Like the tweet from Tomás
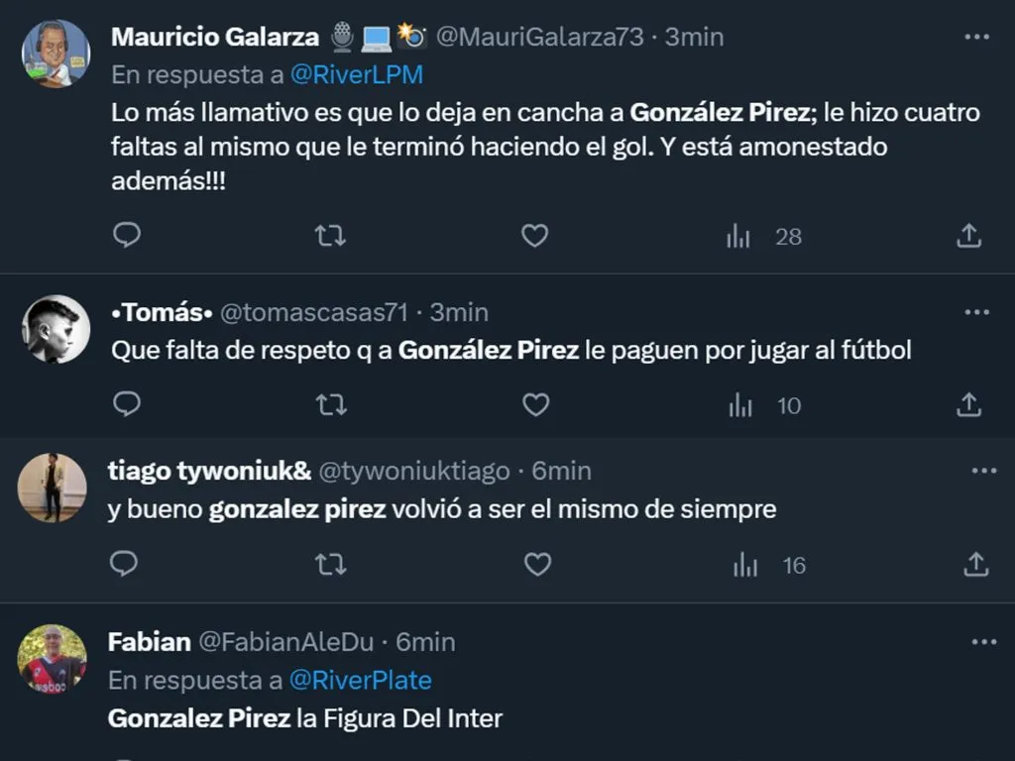This screenshot has width=1015, height=761. point(536,405)
